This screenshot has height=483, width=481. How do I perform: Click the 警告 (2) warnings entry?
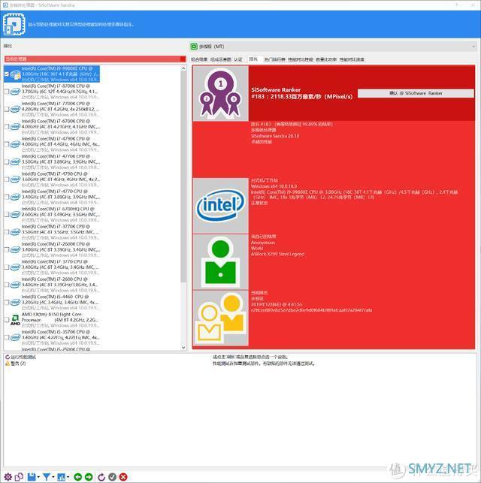pos(17,364)
